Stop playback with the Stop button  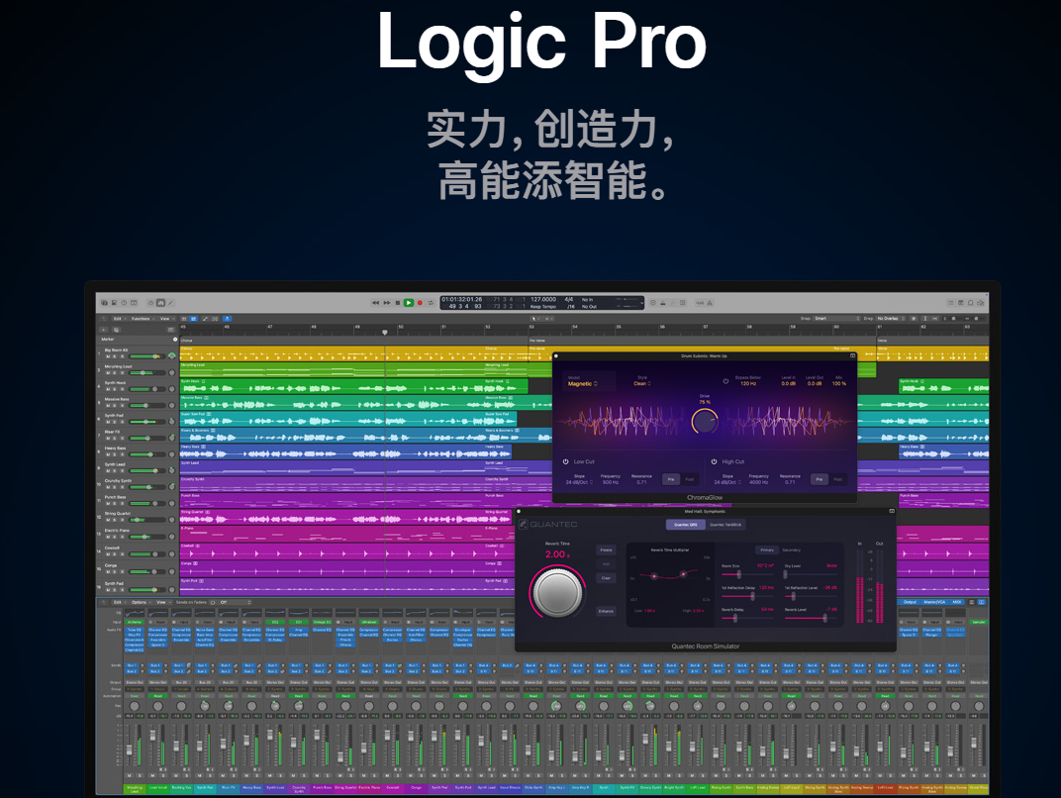click(398, 303)
